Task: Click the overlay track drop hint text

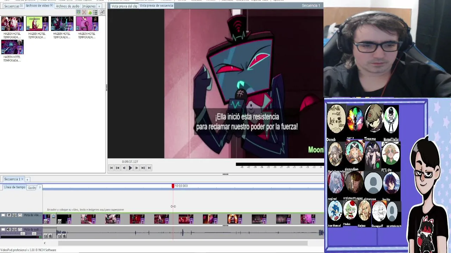Action: (x=86, y=210)
